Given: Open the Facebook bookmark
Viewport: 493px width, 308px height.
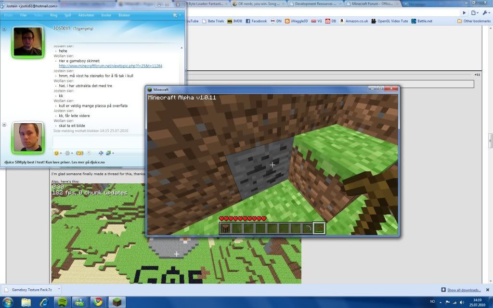Looking at the screenshot, I should click(x=256, y=21).
